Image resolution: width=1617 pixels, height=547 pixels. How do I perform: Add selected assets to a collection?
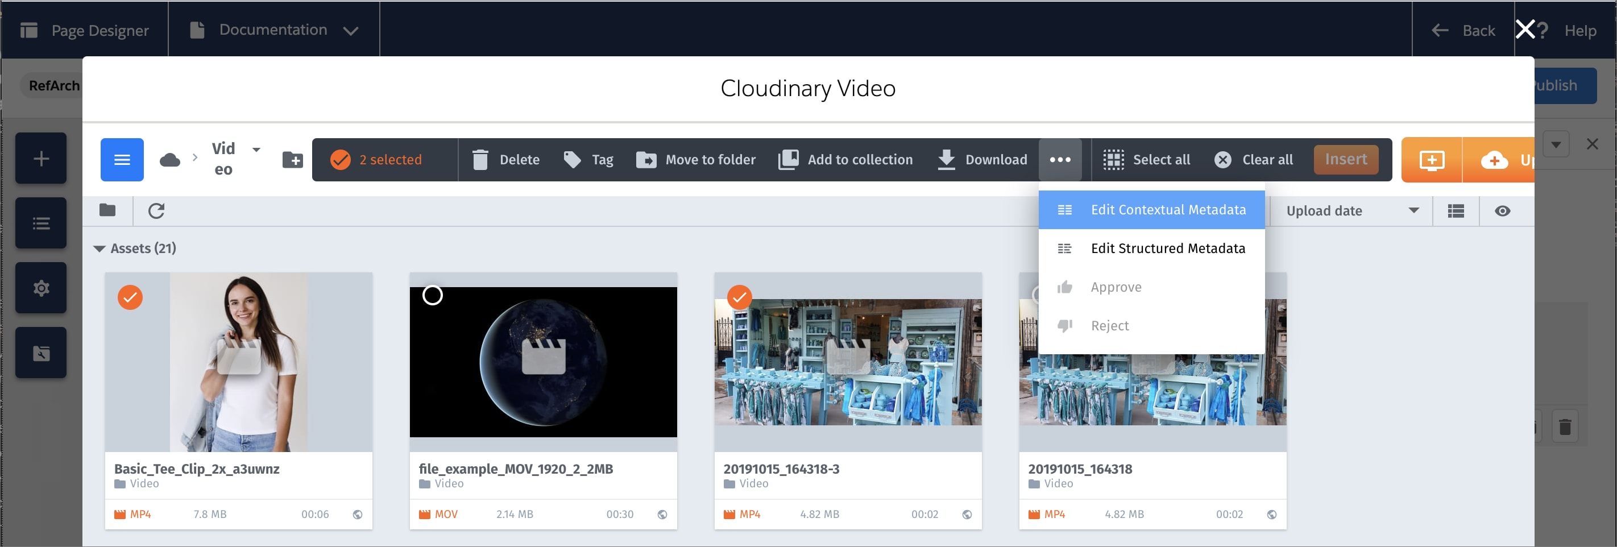coord(845,160)
